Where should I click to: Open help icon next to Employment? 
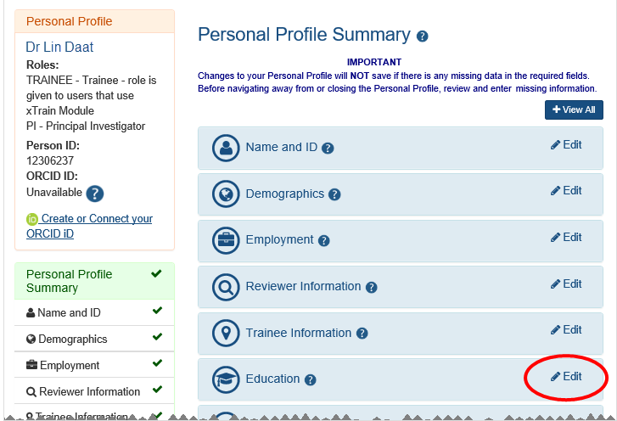point(324,241)
